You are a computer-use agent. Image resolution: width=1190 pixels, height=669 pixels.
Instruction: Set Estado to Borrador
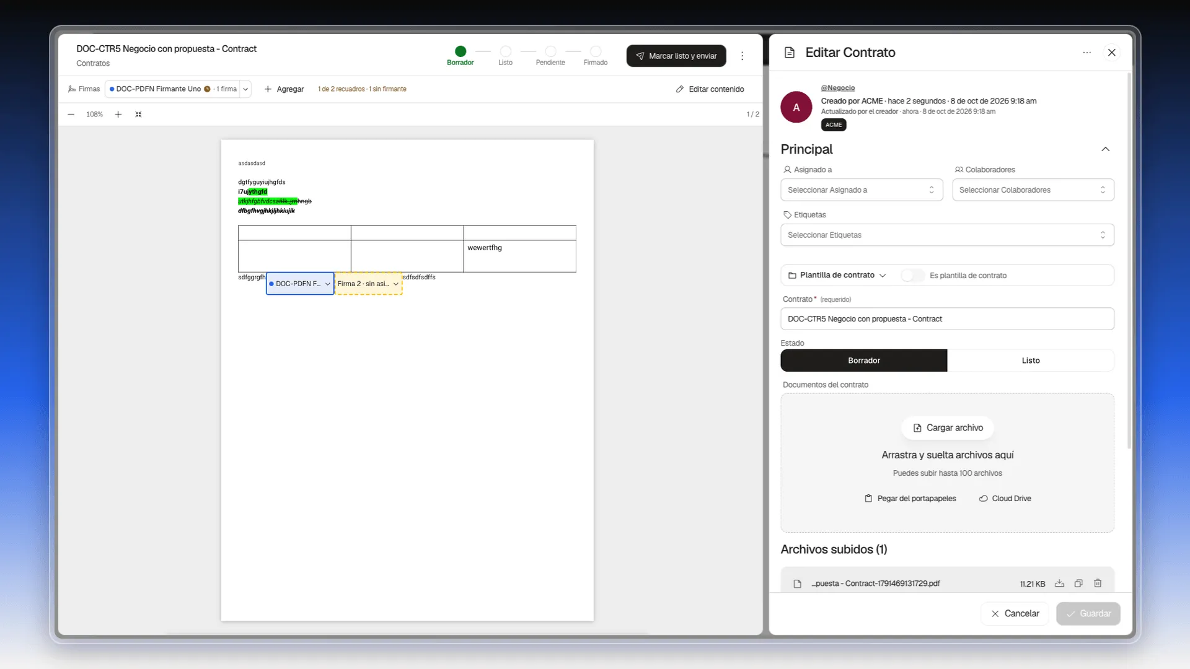[863, 361]
